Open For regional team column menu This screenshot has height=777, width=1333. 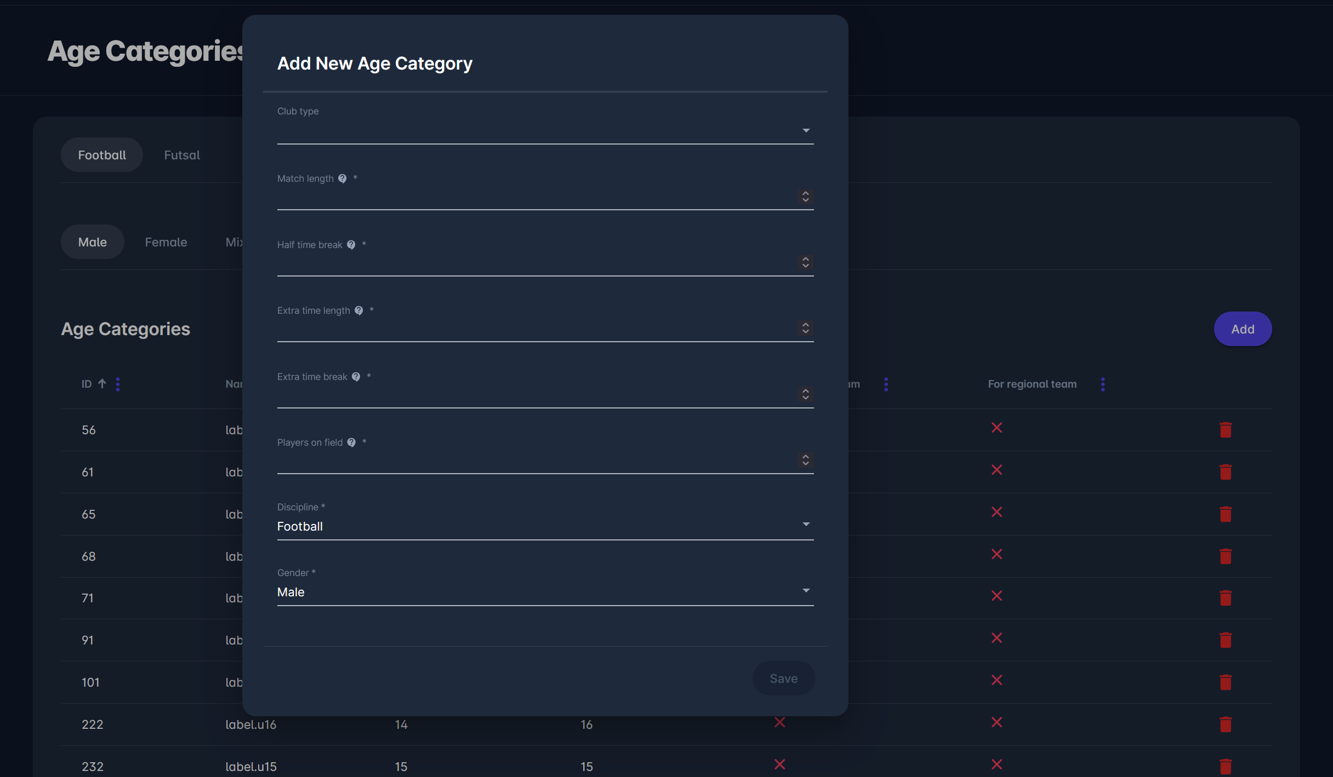1103,384
